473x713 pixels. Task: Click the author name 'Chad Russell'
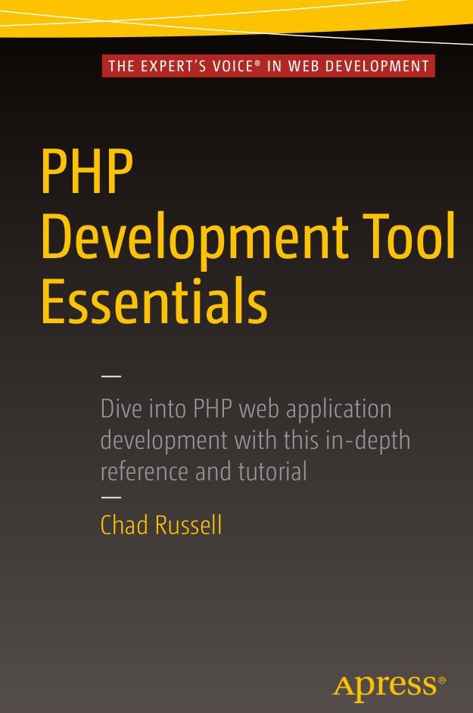(161, 525)
